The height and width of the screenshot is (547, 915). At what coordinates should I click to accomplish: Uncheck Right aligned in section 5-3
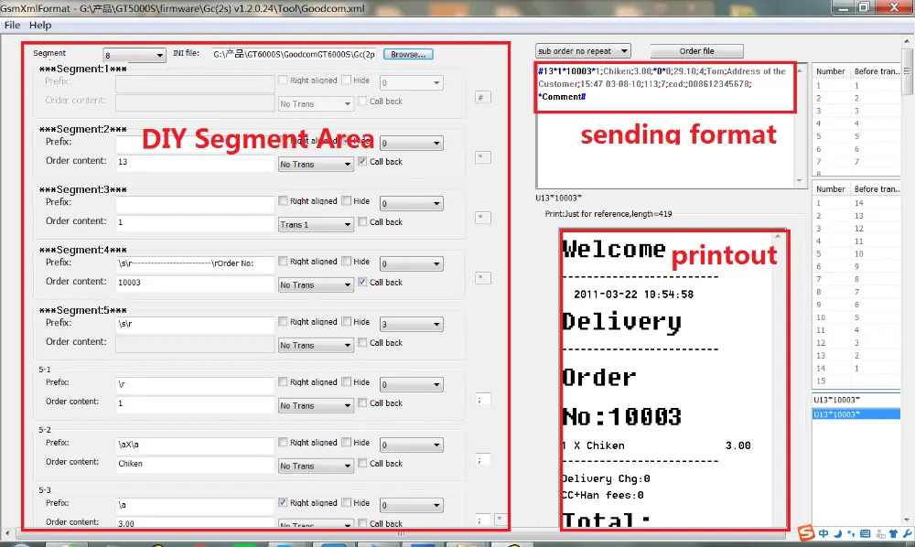[283, 502]
